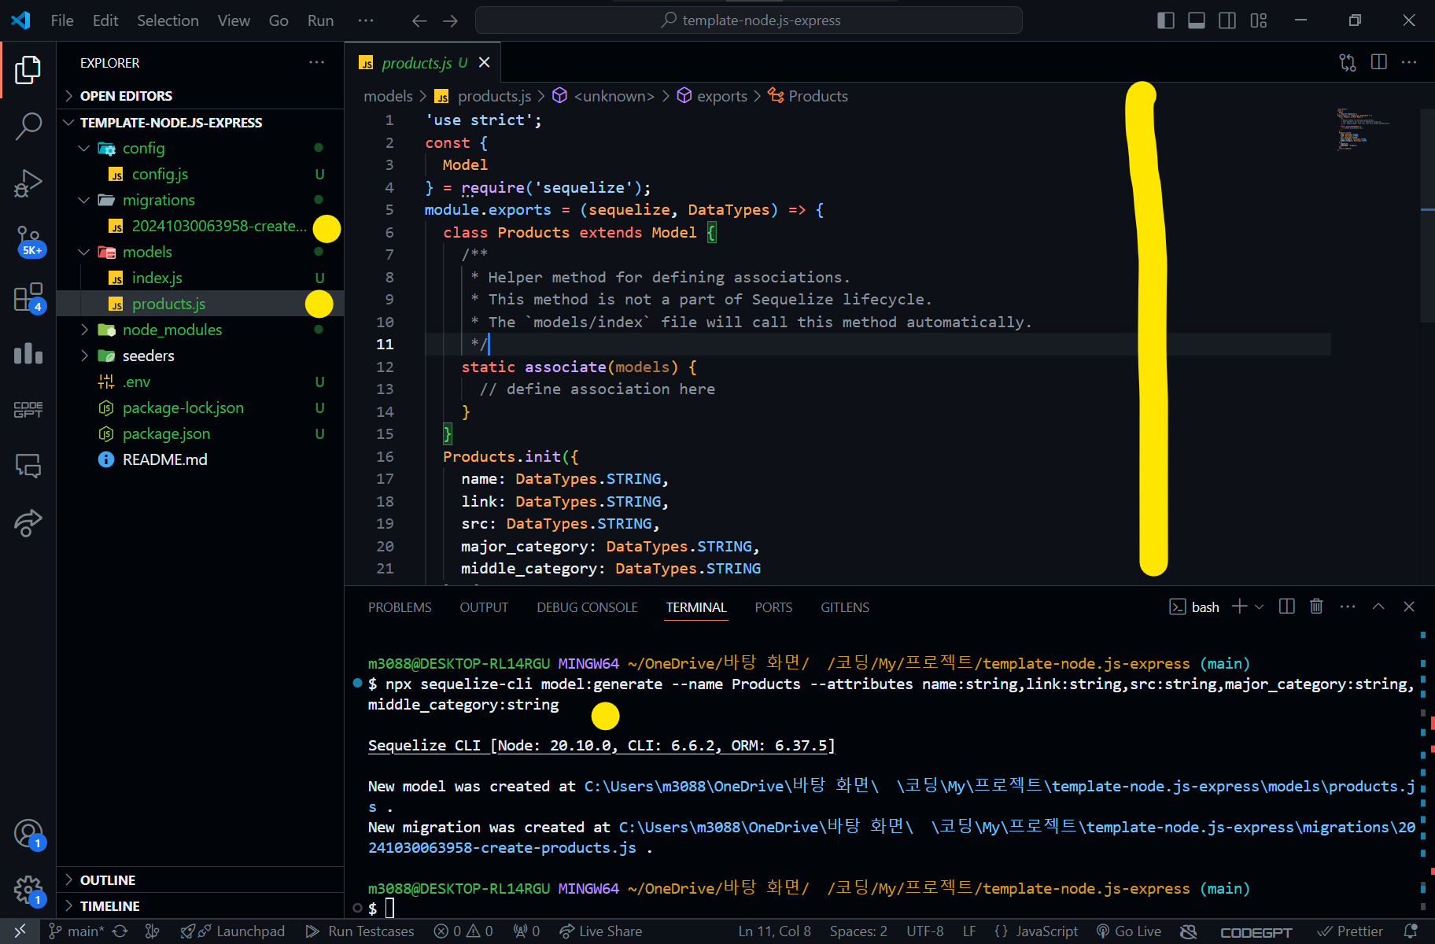Expand the Outline section
The width and height of the screenshot is (1435, 944).
tap(201, 880)
